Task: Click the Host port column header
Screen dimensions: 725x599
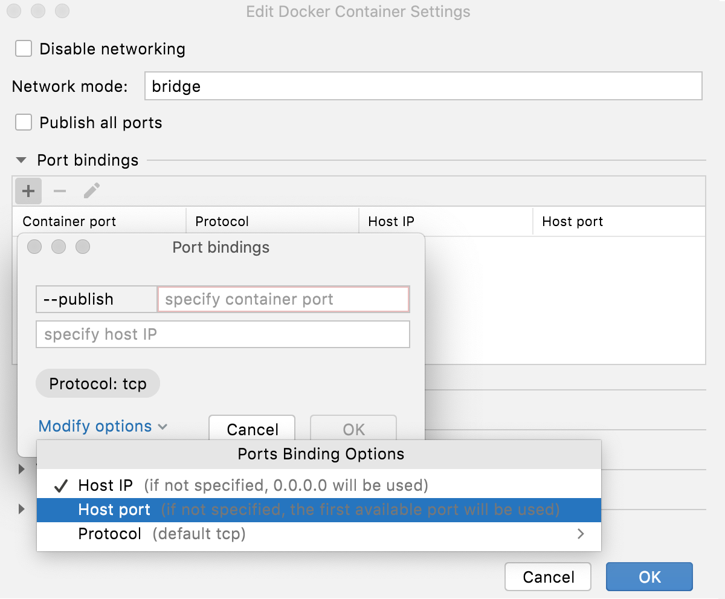Action: pyautogui.click(x=572, y=221)
